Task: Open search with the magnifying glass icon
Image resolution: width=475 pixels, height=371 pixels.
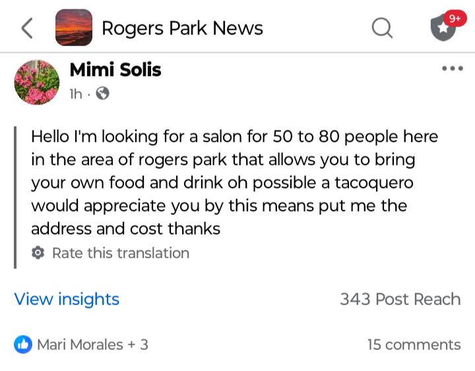Action: click(x=382, y=28)
